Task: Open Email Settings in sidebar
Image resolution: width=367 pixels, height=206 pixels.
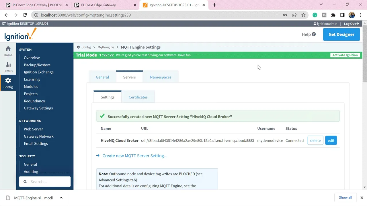Action: [x=36, y=143]
